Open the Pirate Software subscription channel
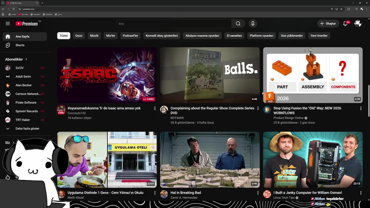This screenshot has width=370, height=208. pyautogui.click(x=25, y=103)
